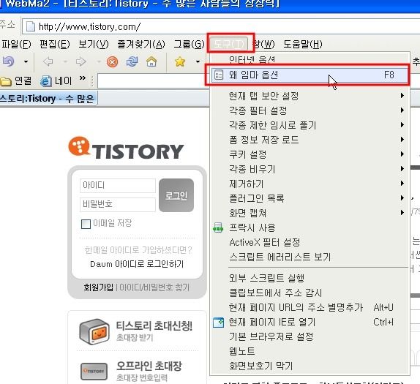This screenshot has width=420, height=384.
Task: Click the 로그인 button
Action: tap(176, 195)
